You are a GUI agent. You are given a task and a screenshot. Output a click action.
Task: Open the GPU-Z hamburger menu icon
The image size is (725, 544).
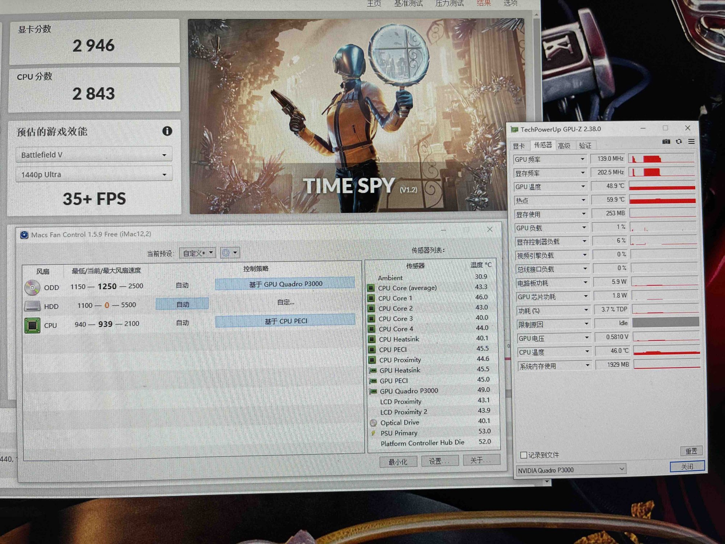click(691, 142)
